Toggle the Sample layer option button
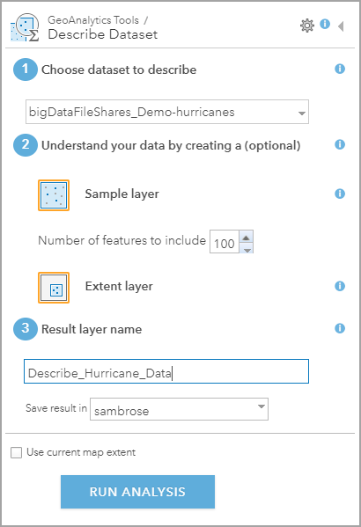361x527 pixels. [54, 195]
